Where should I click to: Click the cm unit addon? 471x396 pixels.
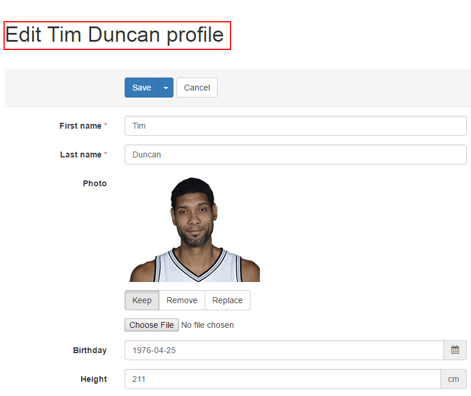pyautogui.click(x=453, y=379)
